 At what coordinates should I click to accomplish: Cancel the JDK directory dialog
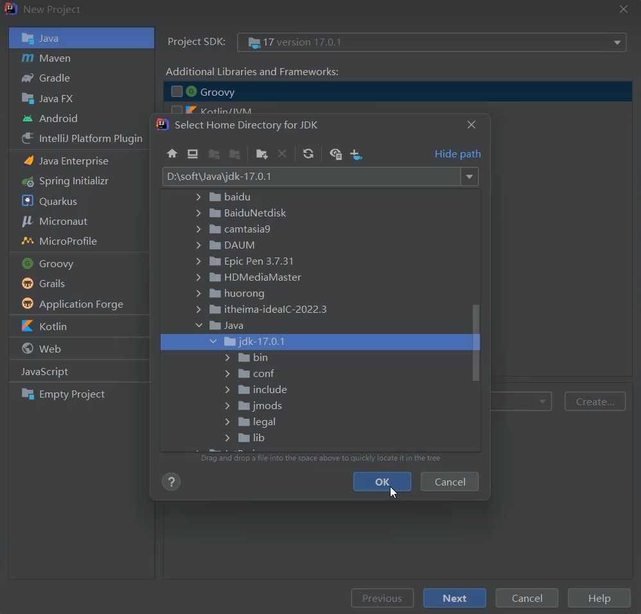pyautogui.click(x=450, y=482)
